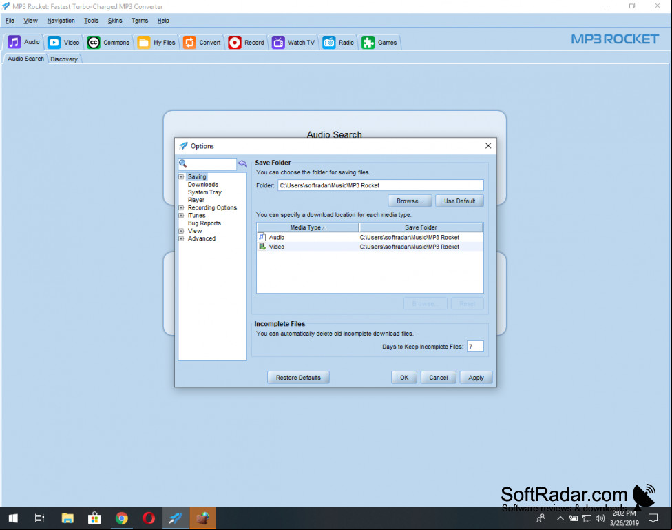This screenshot has height=530, width=672.
Task: Expand the View tree node
Action: (181, 231)
